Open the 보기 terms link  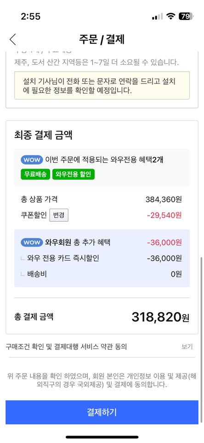coord(187,347)
